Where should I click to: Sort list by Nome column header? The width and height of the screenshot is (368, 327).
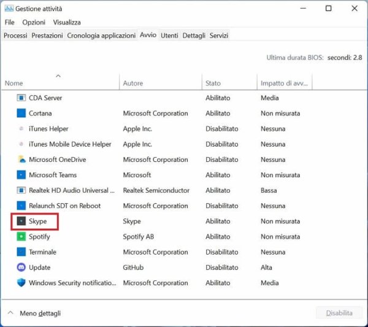(x=60, y=82)
